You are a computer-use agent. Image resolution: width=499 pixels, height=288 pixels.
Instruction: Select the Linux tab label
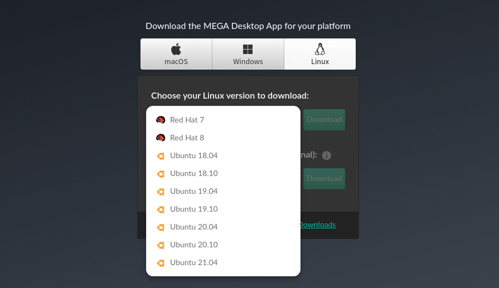pyautogui.click(x=320, y=61)
